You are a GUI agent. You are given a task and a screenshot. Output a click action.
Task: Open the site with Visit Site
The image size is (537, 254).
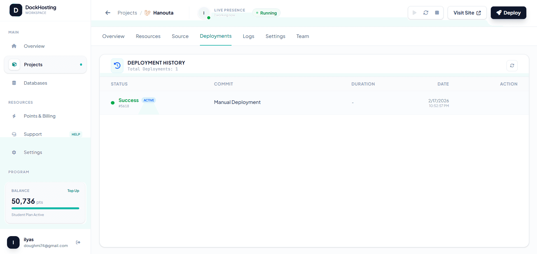[467, 13]
